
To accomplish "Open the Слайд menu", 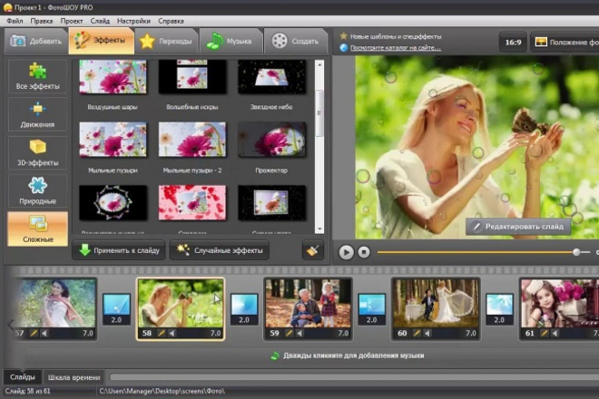I will click(100, 21).
